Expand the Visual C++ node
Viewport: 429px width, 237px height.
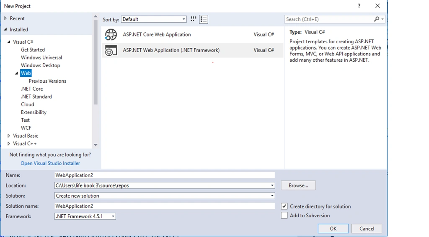tap(9, 143)
